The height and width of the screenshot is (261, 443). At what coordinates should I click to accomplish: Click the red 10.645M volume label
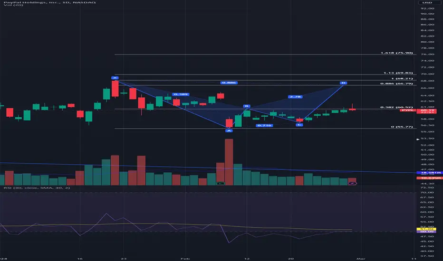429,178
